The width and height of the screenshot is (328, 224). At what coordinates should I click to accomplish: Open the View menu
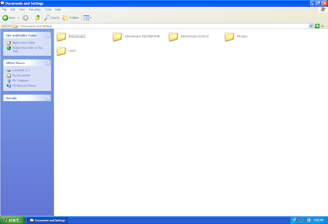point(22,9)
